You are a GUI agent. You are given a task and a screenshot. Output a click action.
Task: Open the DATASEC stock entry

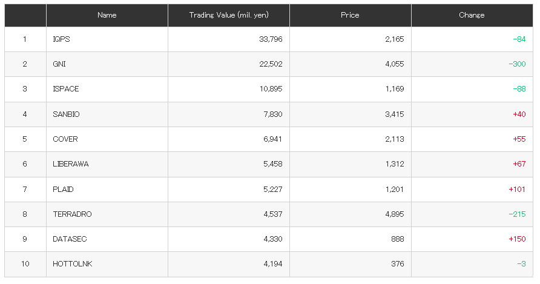coord(70,239)
